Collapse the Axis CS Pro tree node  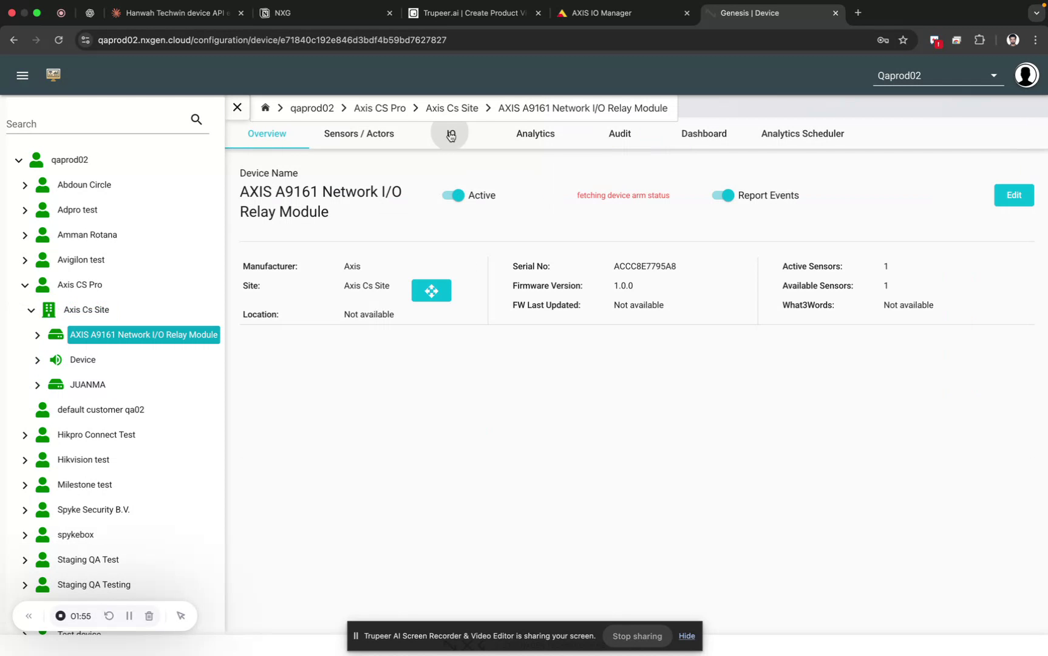pos(24,285)
